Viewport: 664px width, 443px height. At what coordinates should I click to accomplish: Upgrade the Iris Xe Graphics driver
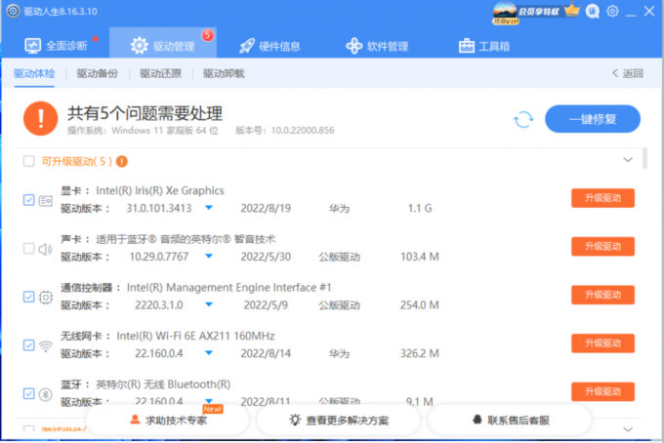602,198
